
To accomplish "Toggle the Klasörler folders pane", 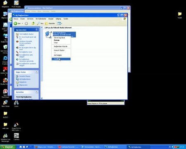I will [50, 24].
